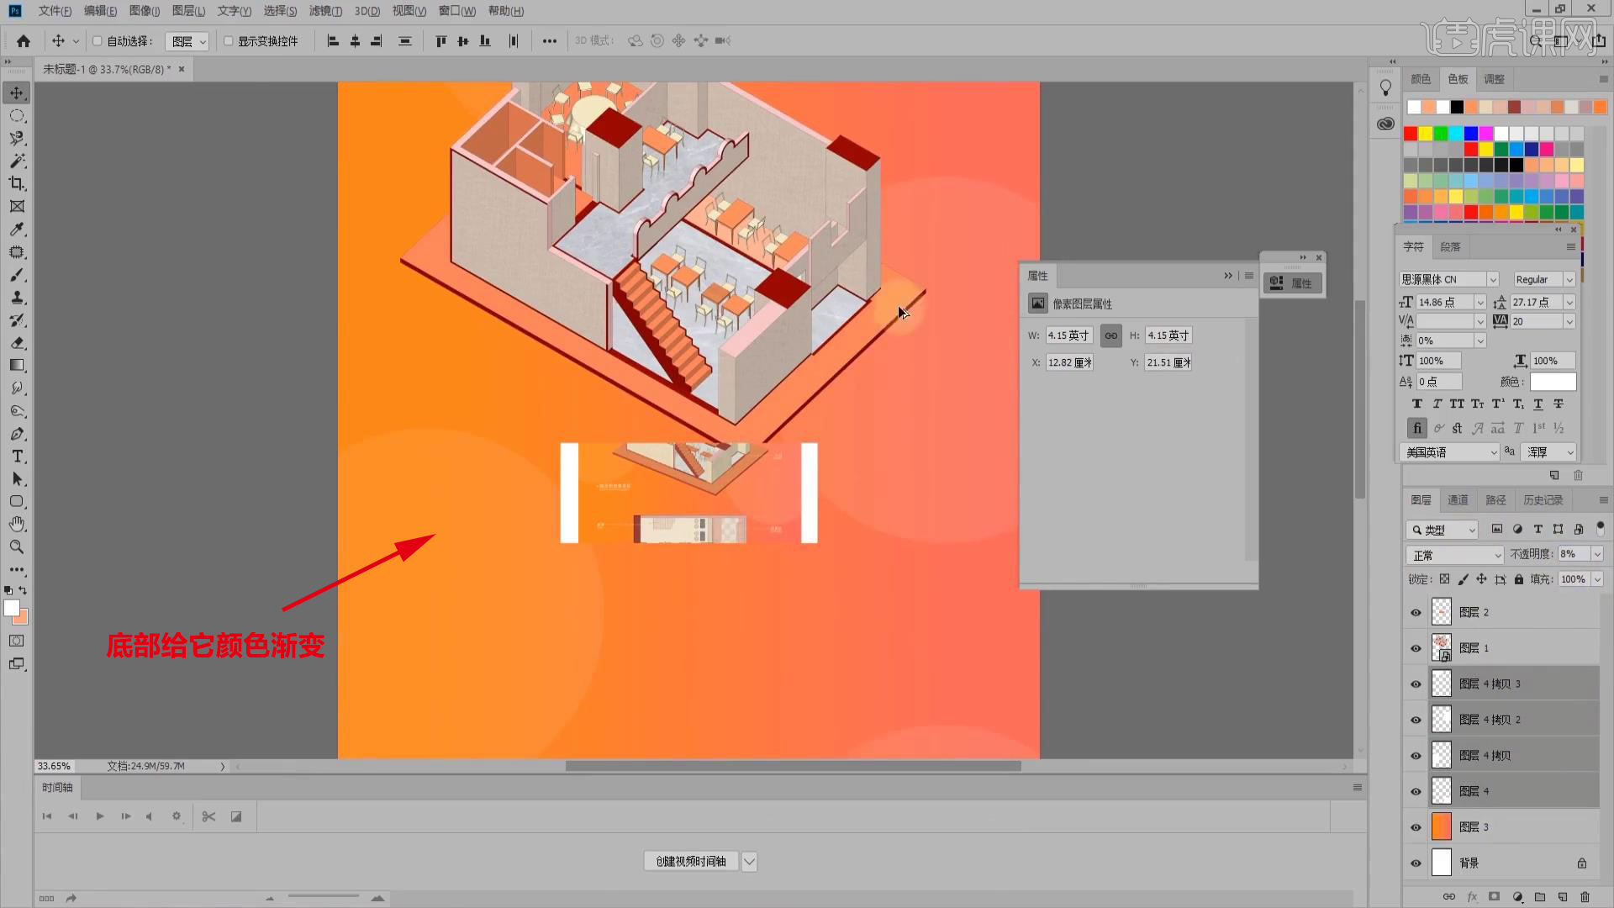Play the timeline
1614x908 pixels.
click(100, 816)
